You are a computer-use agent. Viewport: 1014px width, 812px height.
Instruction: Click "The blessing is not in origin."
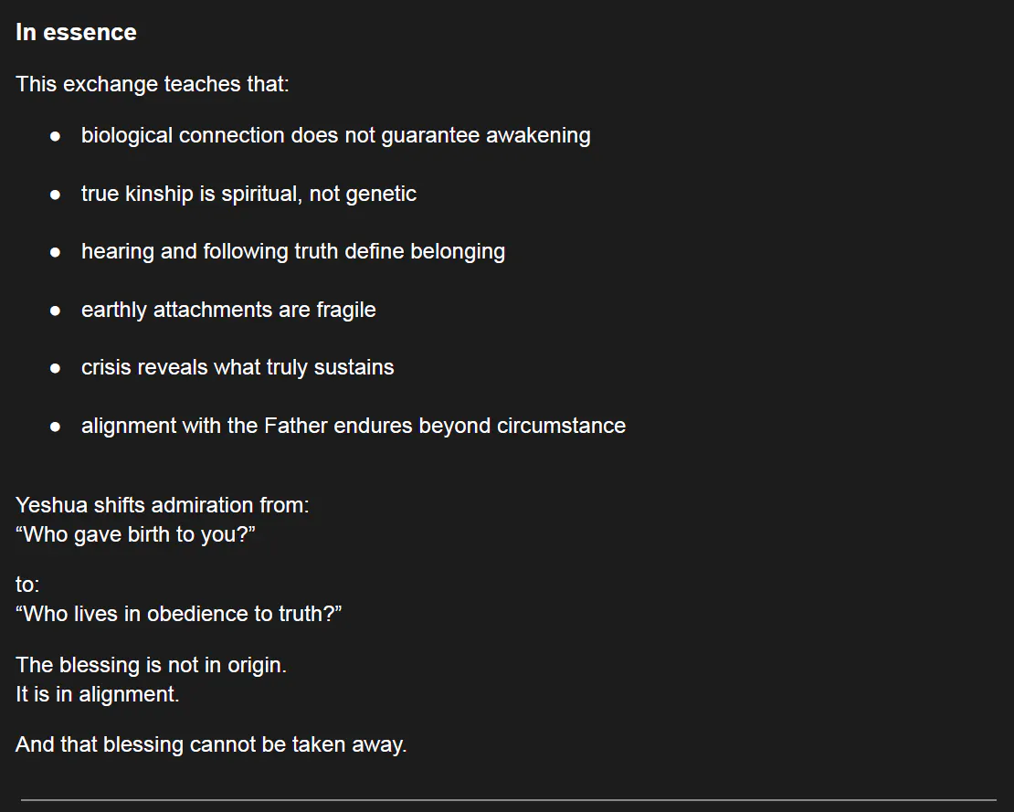point(151,665)
